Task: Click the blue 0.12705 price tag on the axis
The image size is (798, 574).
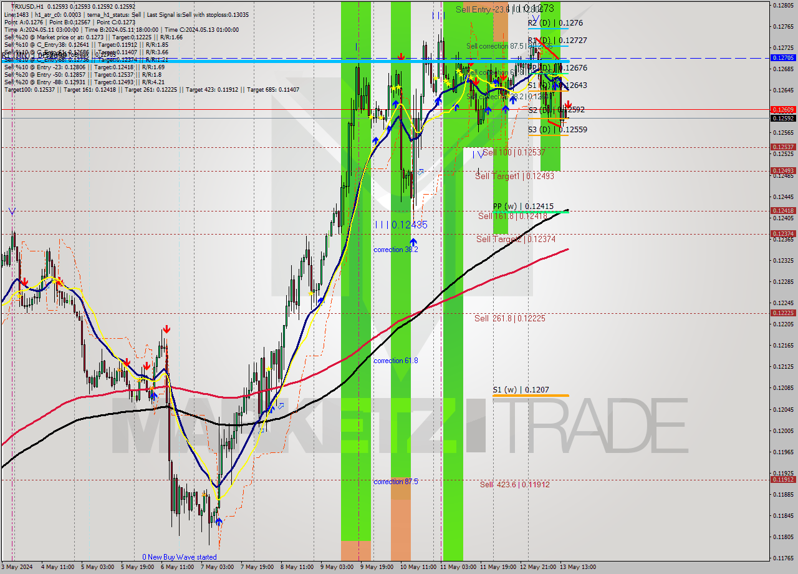Action: point(783,57)
